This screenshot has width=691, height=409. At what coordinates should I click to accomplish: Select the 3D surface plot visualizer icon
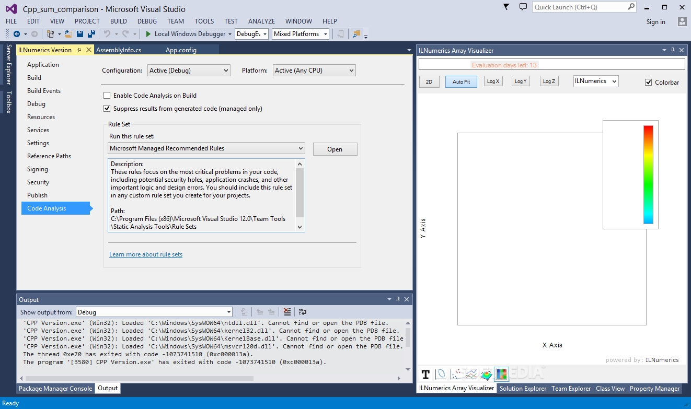(486, 374)
